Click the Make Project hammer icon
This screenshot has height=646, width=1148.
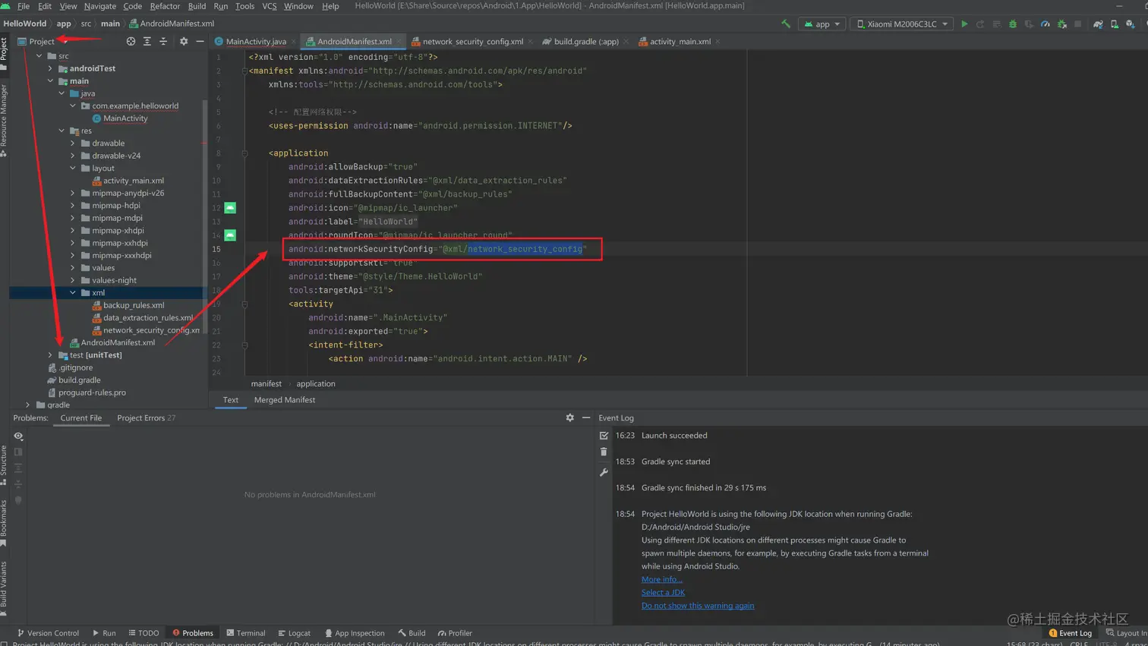[786, 24]
